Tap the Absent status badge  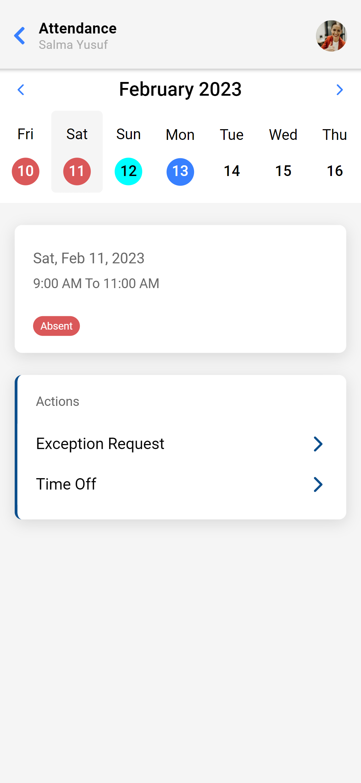(56, 326)
